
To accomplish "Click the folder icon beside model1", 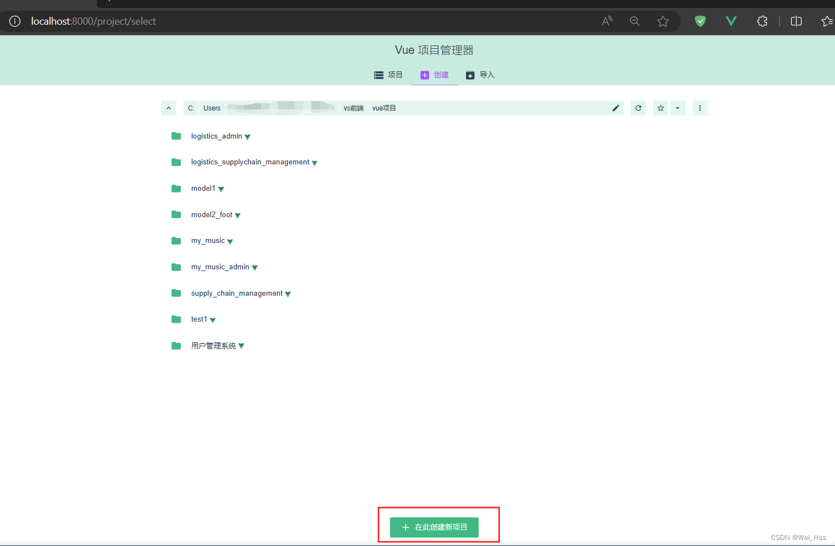I will pos(176,188).
